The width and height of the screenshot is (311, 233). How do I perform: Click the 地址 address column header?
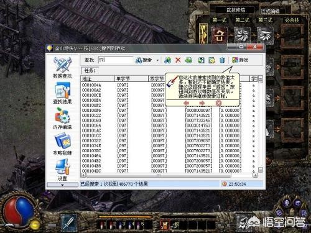pos(98,78)
